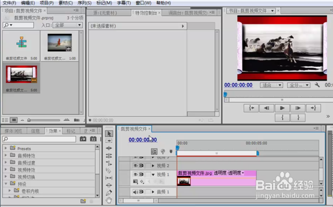This screenshot has width=333, height=207.
Task: Click 视频 1 set display style icon
Action: 135,181
